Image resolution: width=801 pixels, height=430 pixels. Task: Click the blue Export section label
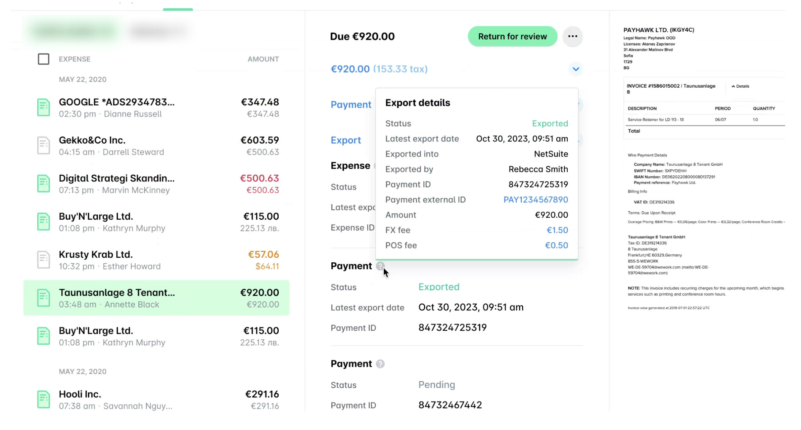pos(346,140)
